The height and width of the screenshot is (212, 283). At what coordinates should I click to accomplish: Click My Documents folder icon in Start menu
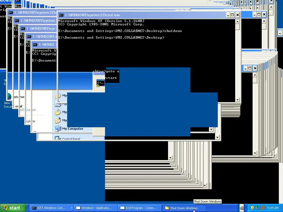(x=58, y=96)
